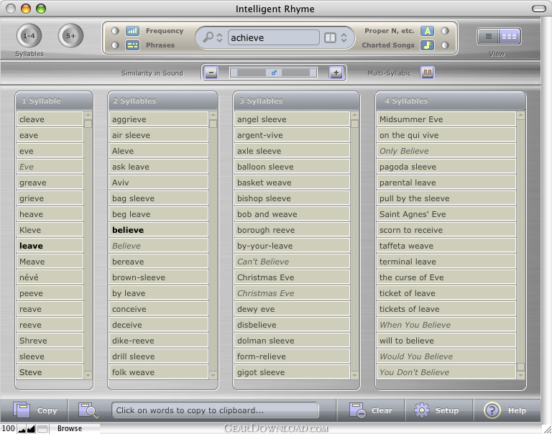Click the phrase "Midsummer Eve"

446,119
